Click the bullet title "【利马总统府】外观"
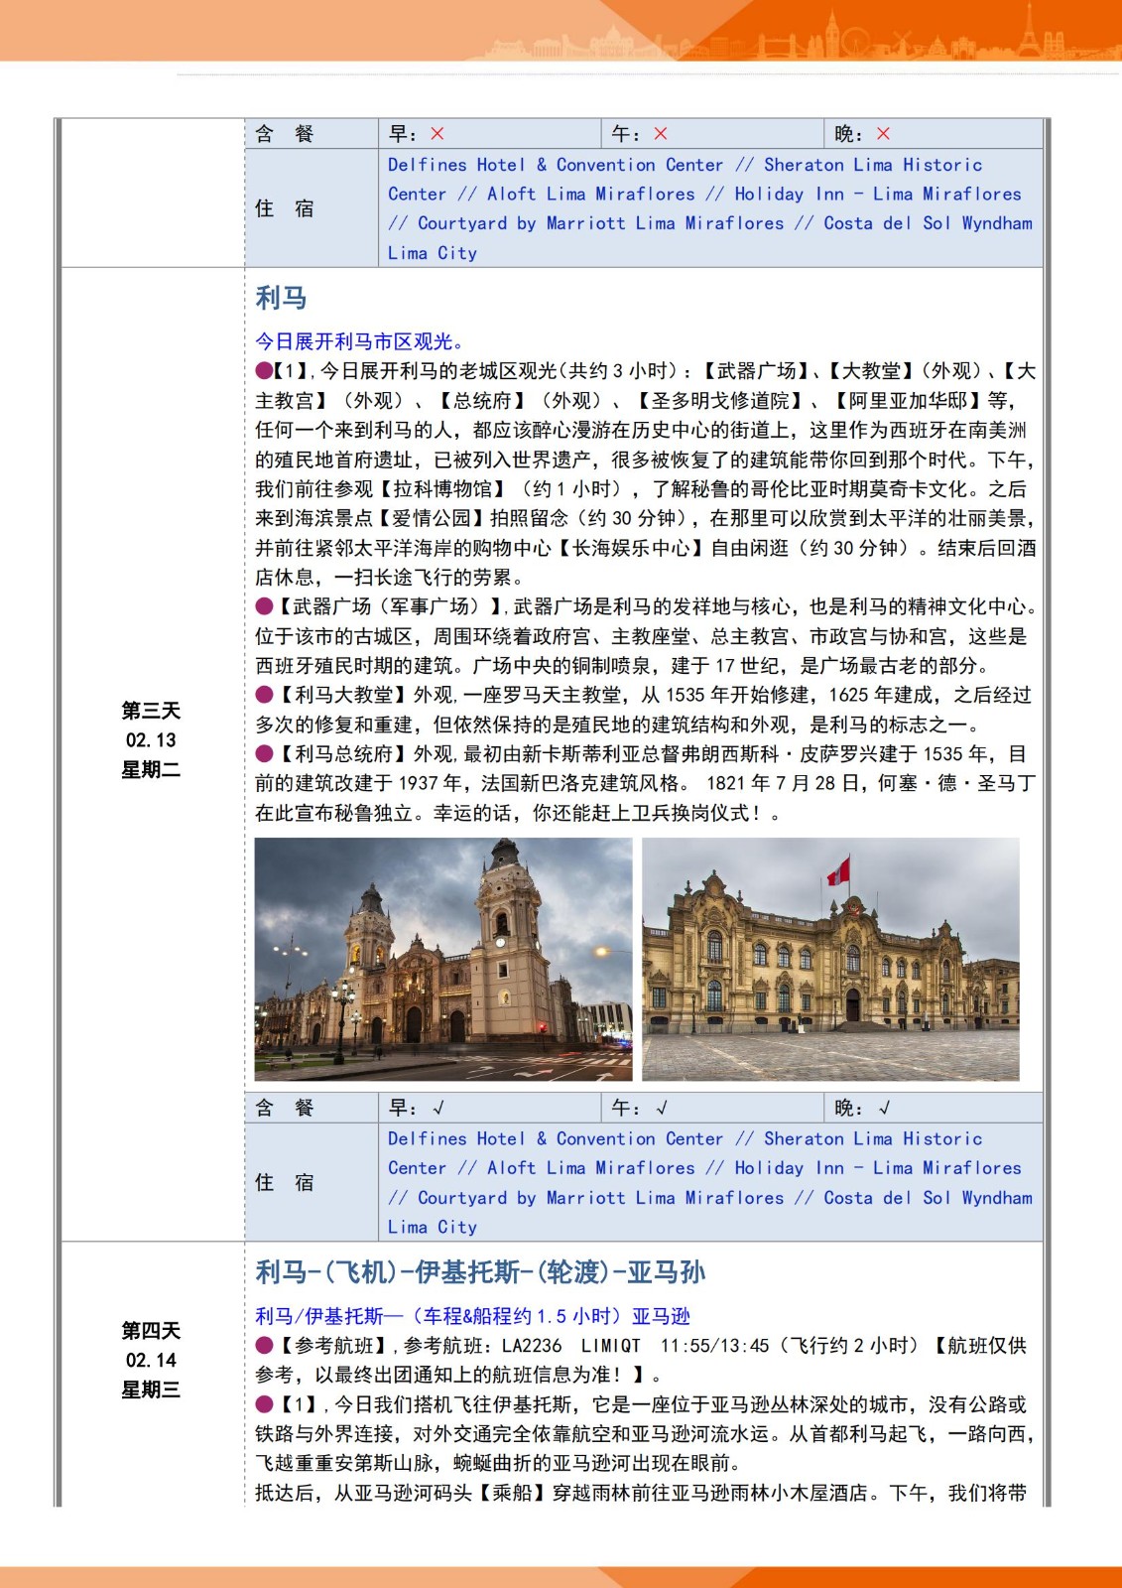This screenshot has width=1122, height=1588. [366, 754]
